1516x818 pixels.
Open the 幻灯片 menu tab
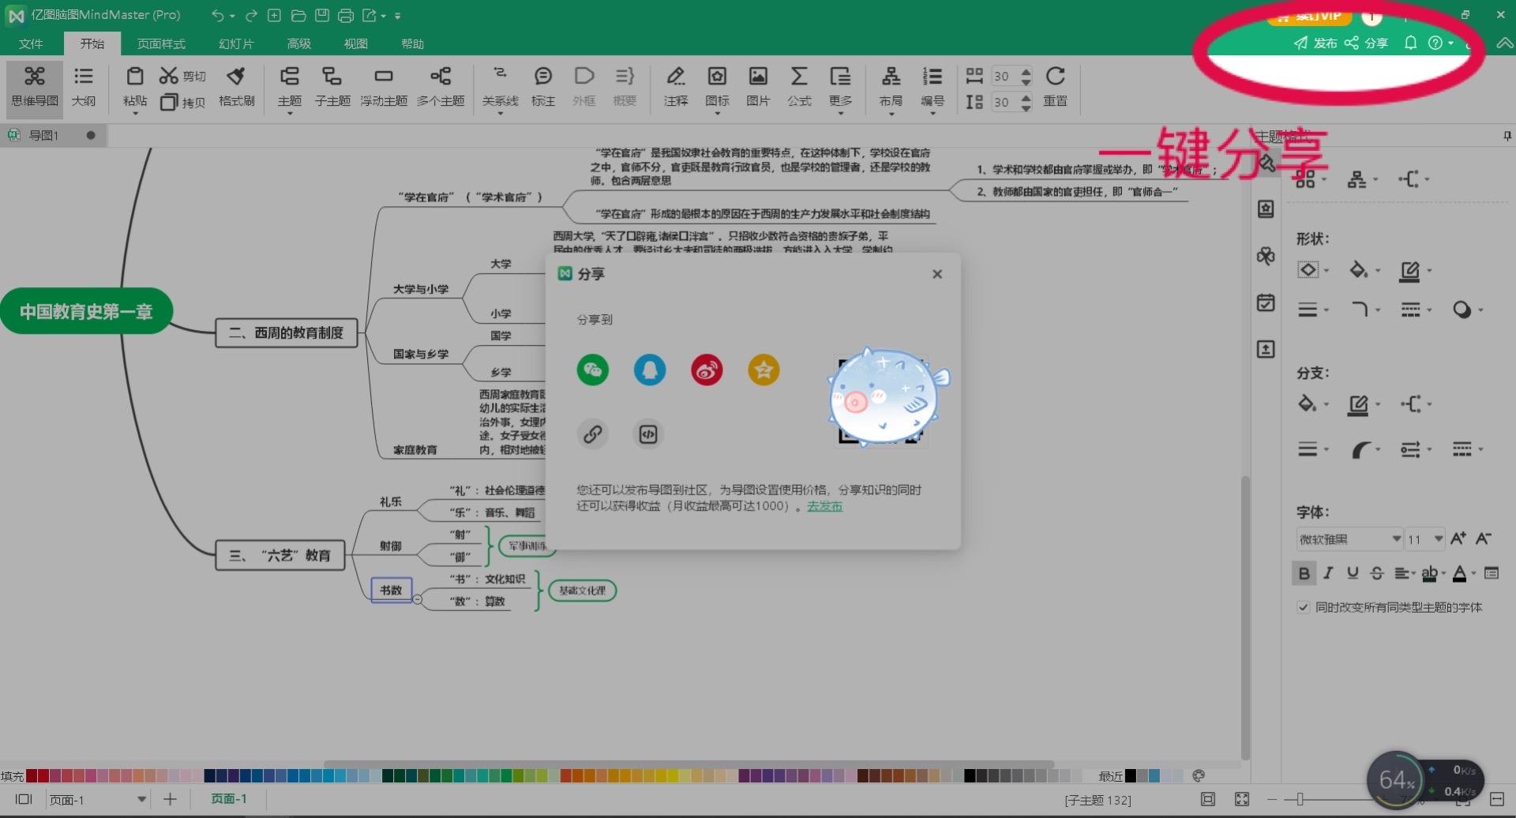[x=235, y=43]
